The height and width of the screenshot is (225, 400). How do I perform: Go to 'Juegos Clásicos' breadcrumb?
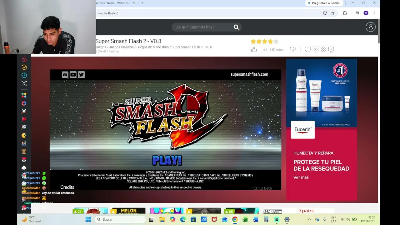click(121, 47)
